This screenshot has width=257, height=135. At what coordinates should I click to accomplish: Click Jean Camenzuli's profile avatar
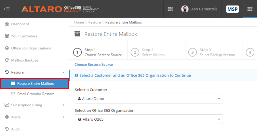[185, 9]
